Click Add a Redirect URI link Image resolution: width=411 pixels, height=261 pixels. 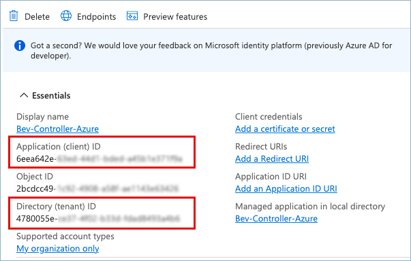[x=272, y=158]
